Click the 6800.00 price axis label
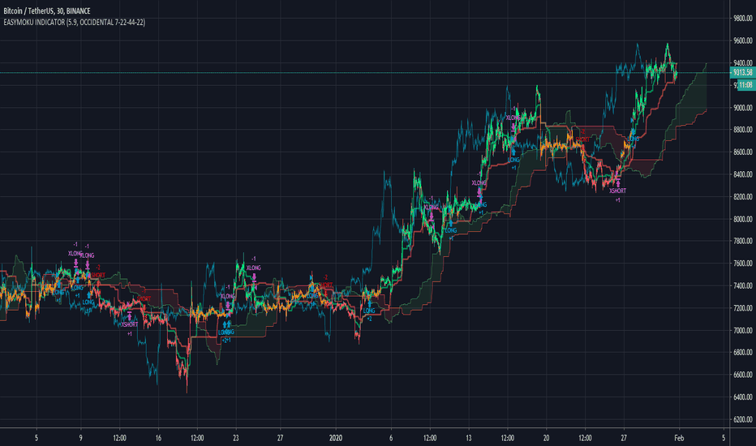Viewport: 756px width, 446px height. coord(743,353)
